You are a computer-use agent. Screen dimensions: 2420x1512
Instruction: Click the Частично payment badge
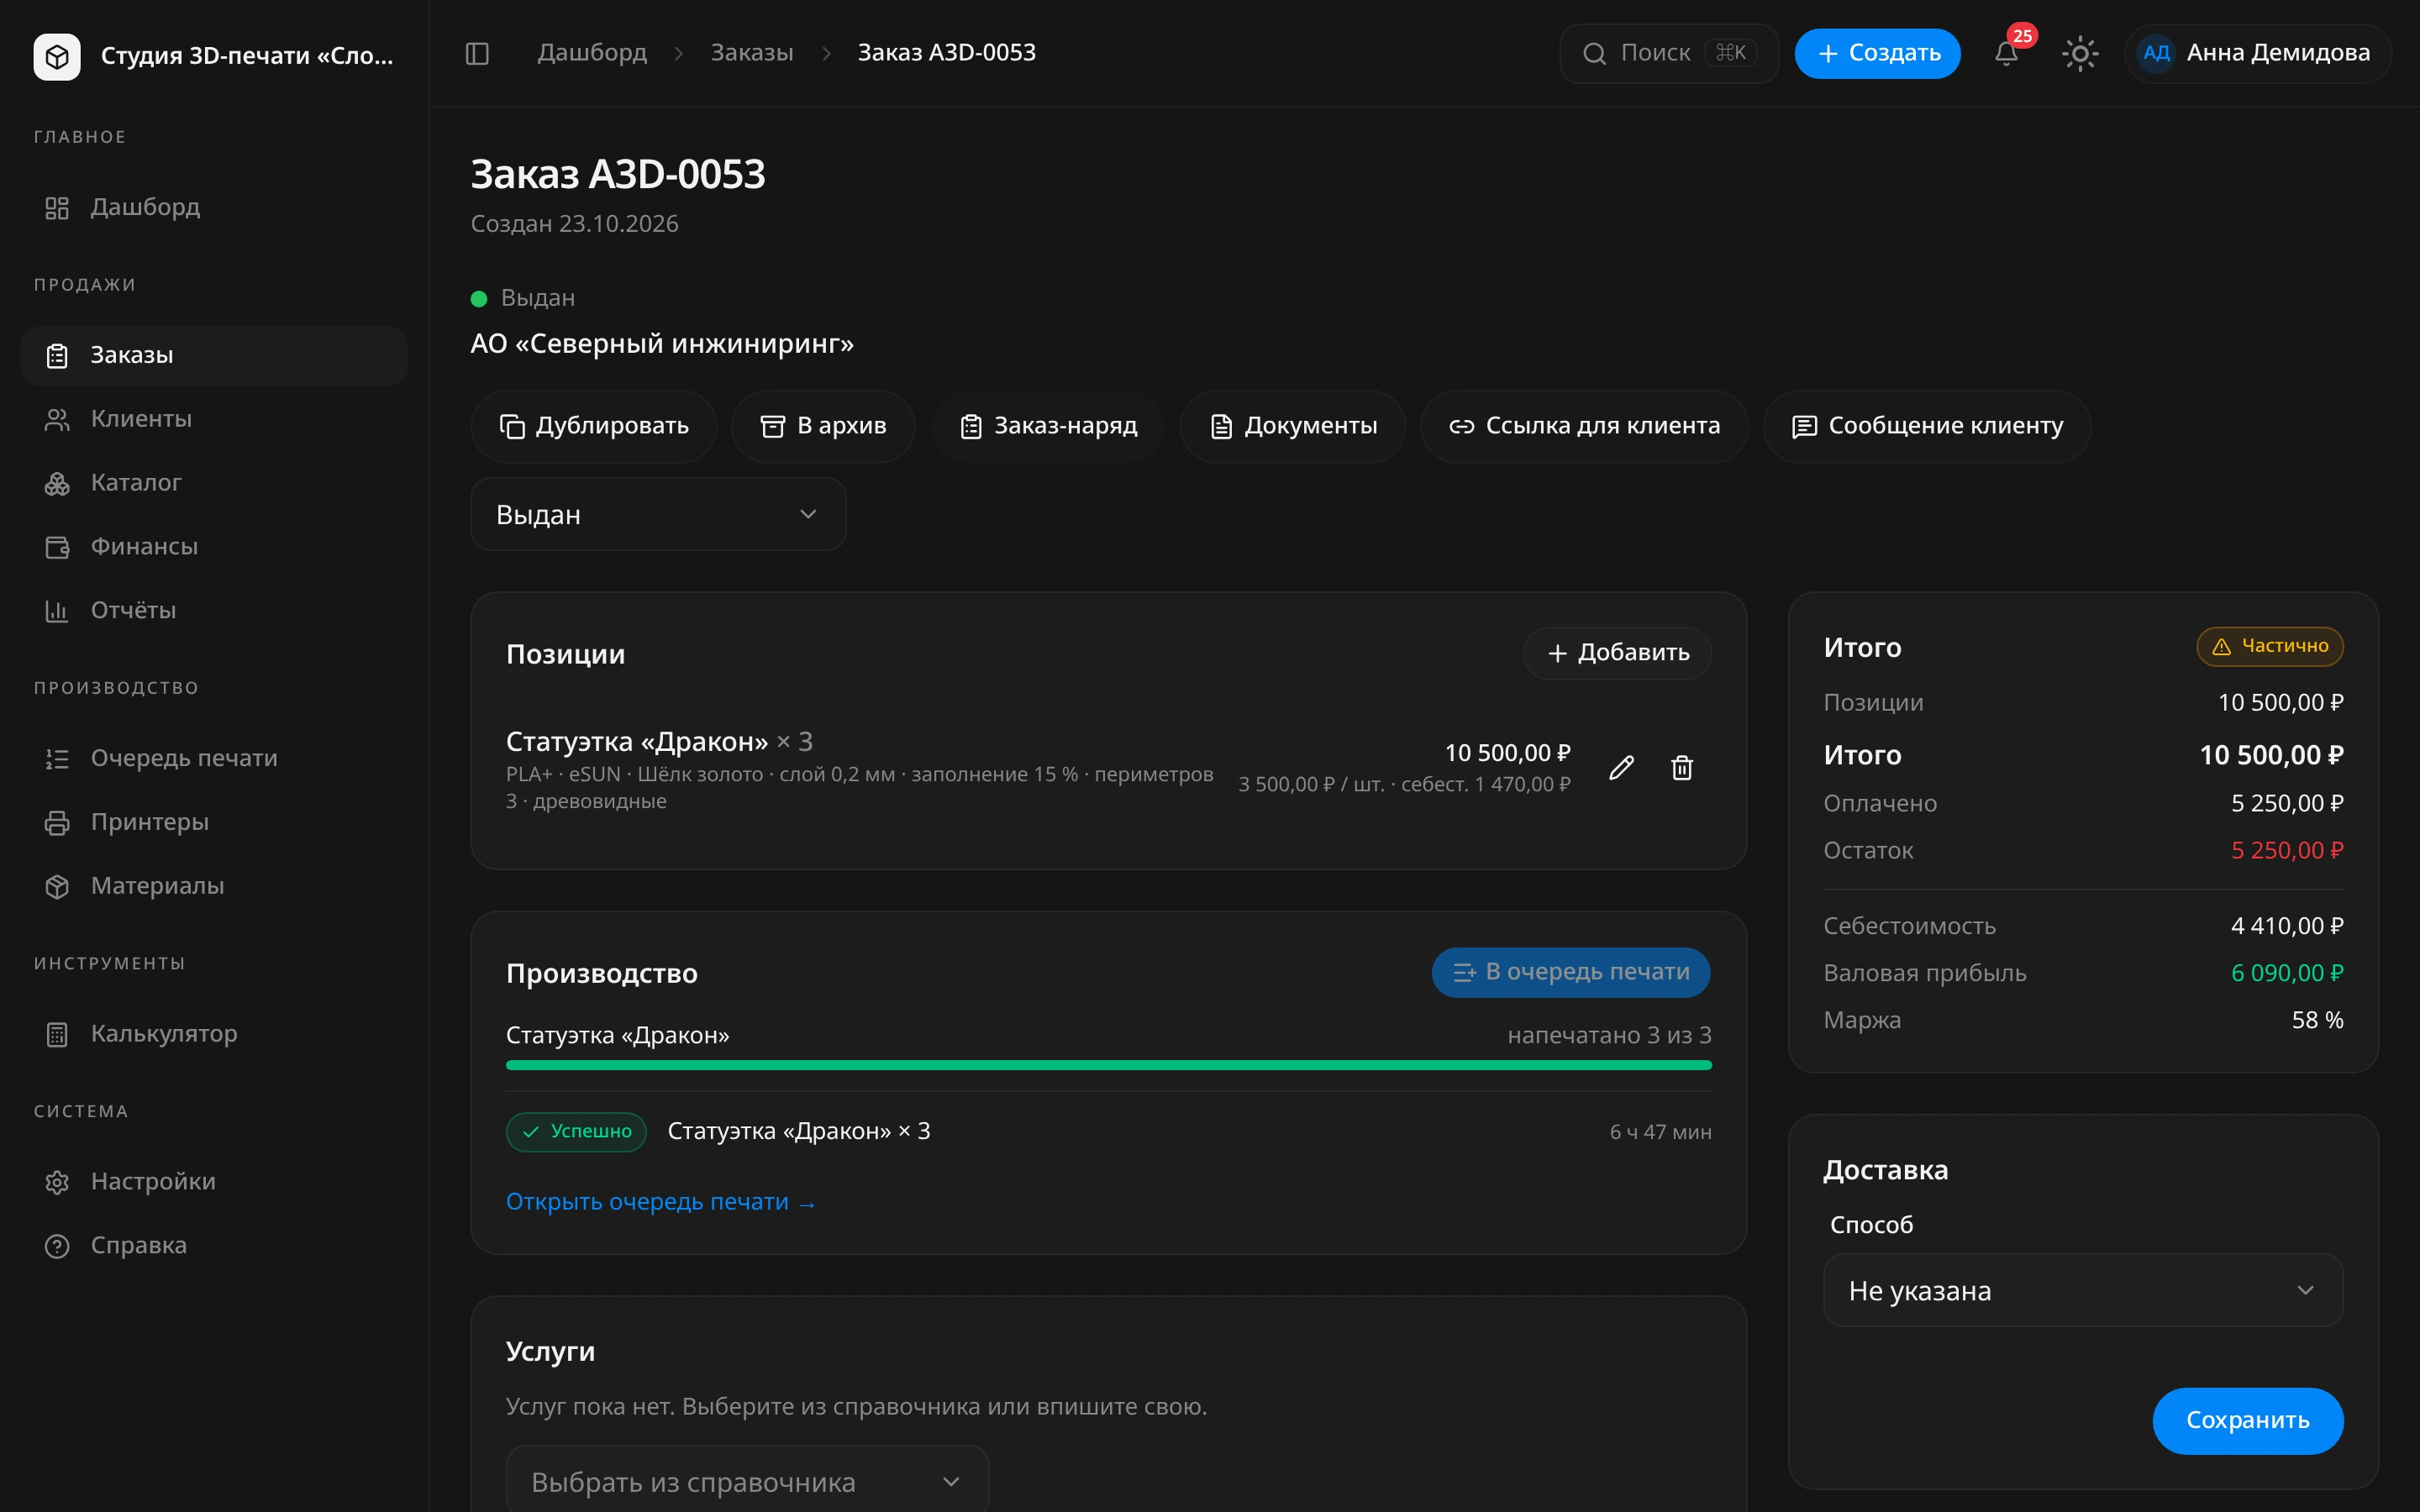[x=2269, y=646]
